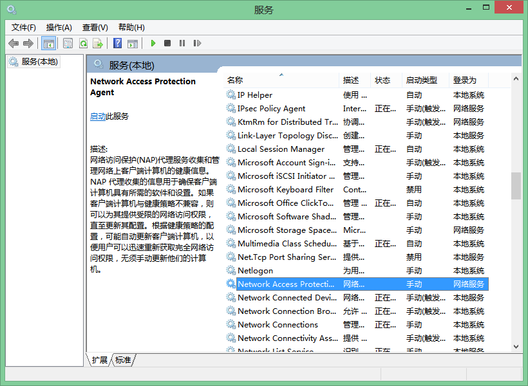This screenshot has height=386, width=528.
Task: Click 自动 startup type of IP Helper
Action: pyautogui.click(x=414, y=95)
